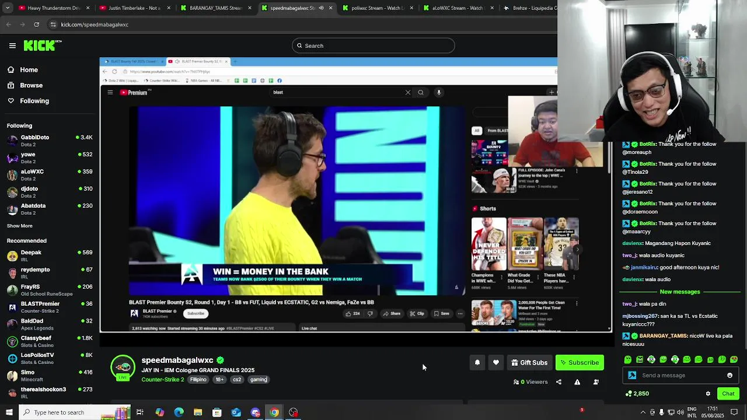Click the first green emote in the chat emote row
This screenshot has width=747, height=420.
pyautogui.click(x=628, y=360)
